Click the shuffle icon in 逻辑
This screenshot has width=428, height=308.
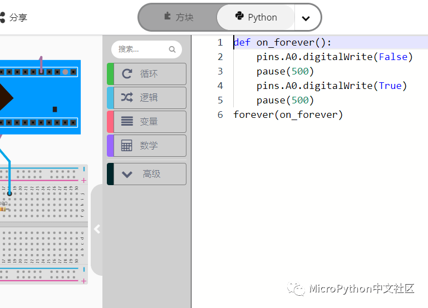pos(127,97)
